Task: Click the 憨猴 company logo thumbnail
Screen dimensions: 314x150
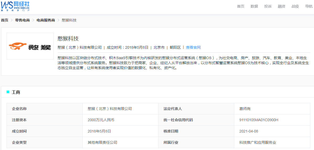Action: point(30,46)
